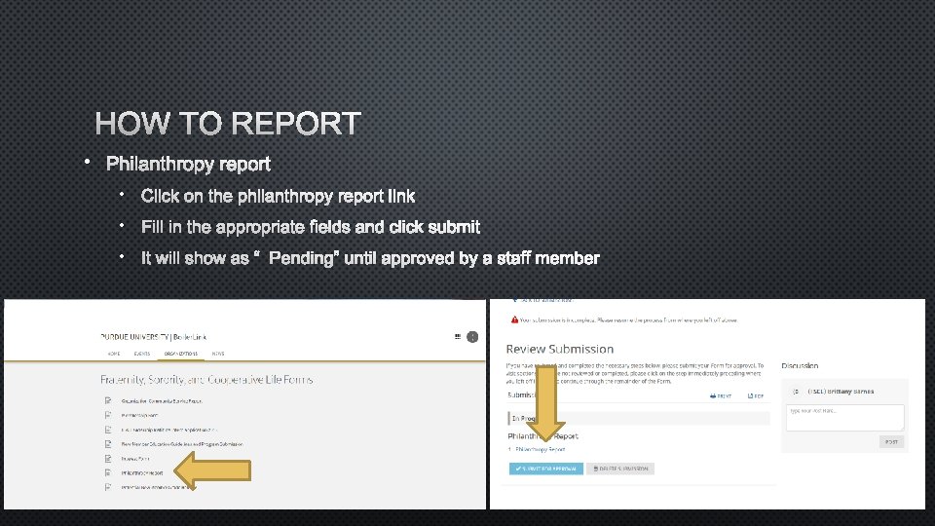The width and height of the screenshot is (935, 526).
Task: Click the (FSCL) Brittany Barnes name
Action: click(x=841, y=392)
